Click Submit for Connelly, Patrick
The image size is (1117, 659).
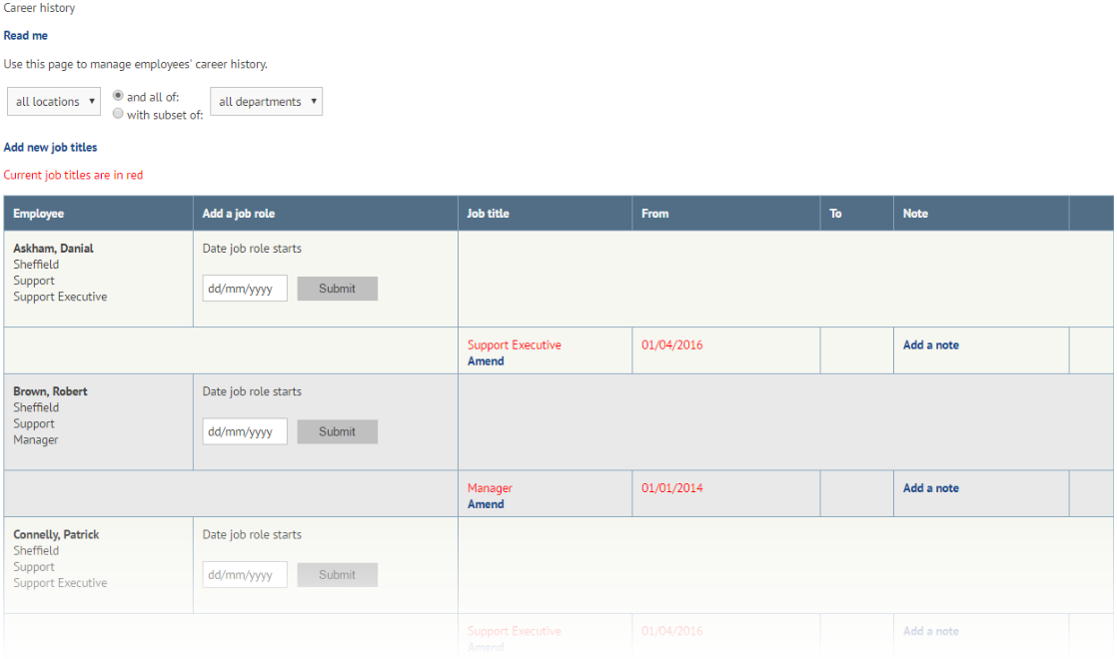[x=337, y=574]
